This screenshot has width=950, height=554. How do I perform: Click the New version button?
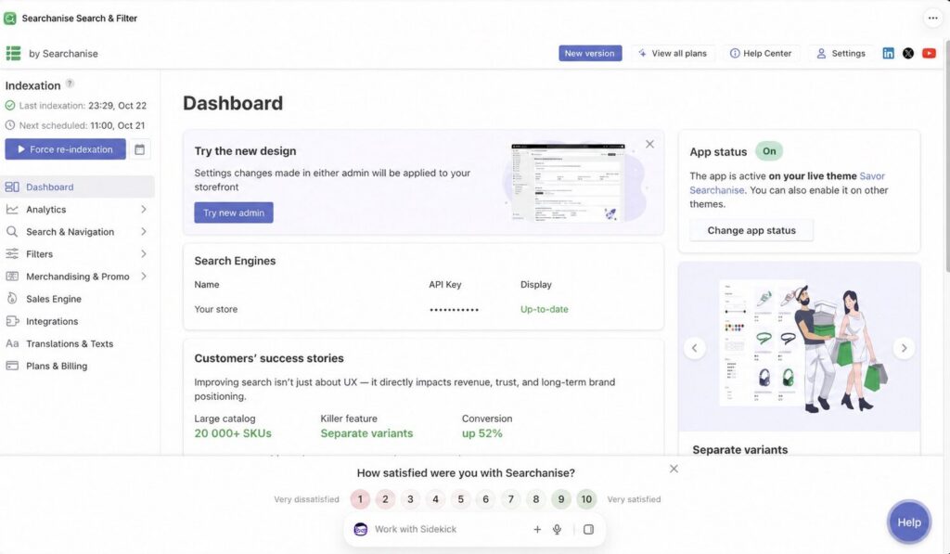[589, 53]
